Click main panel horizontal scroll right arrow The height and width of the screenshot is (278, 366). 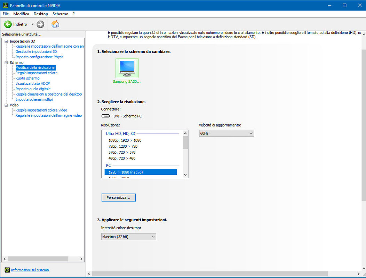click(x=359, y=274)
